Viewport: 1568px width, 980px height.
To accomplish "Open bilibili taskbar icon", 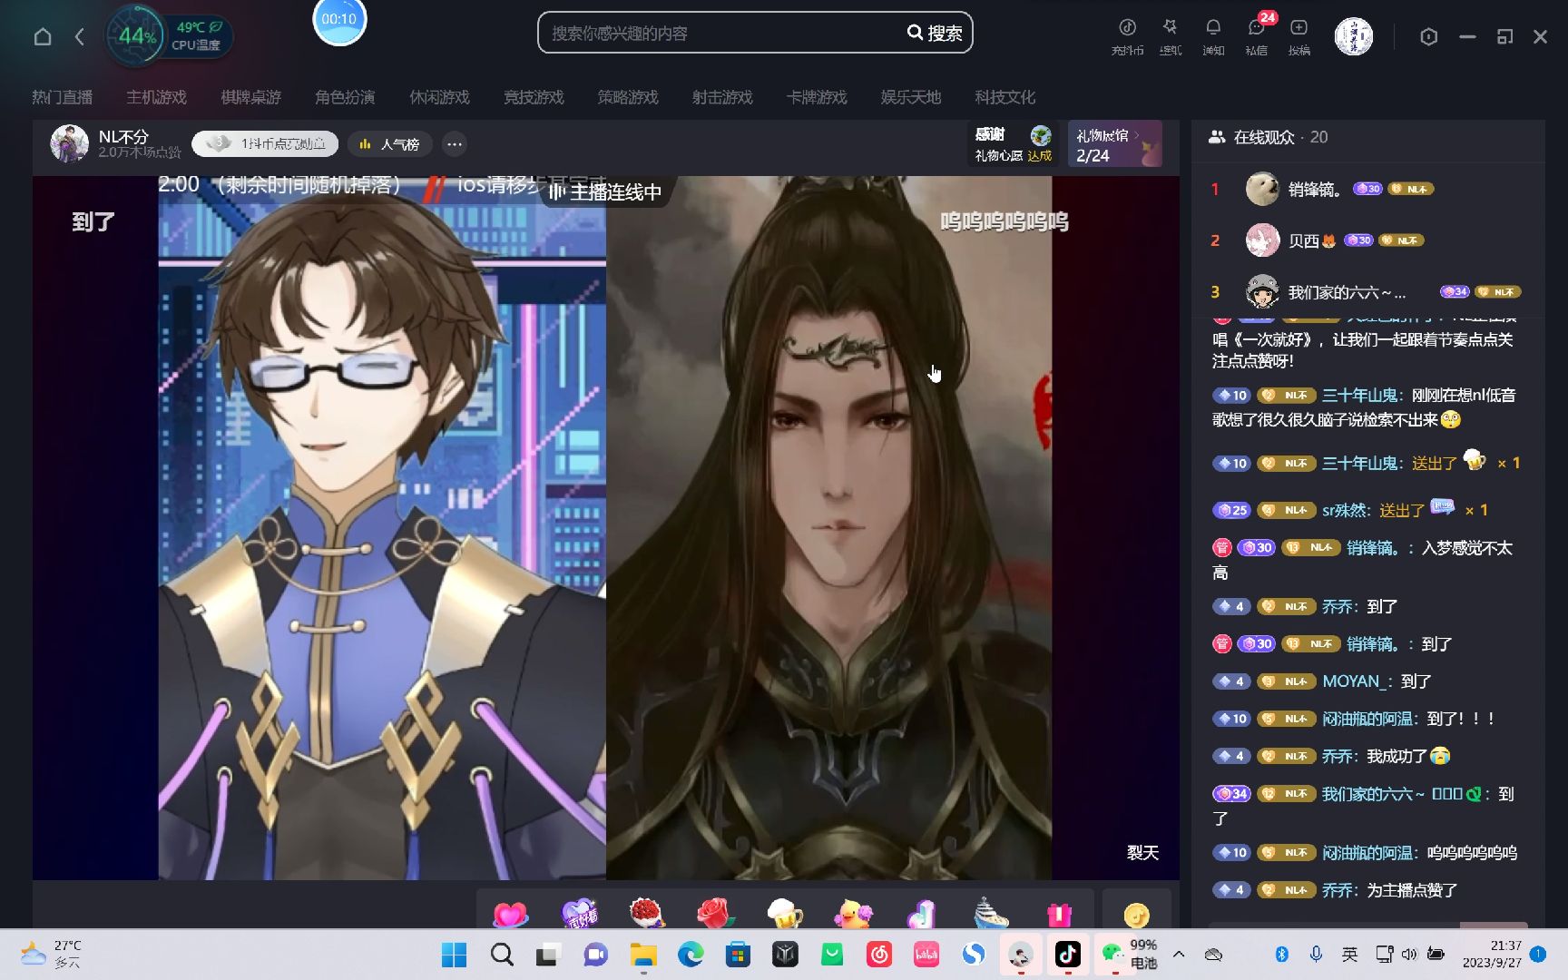I will pyautogui.click(x=926, y=955).
